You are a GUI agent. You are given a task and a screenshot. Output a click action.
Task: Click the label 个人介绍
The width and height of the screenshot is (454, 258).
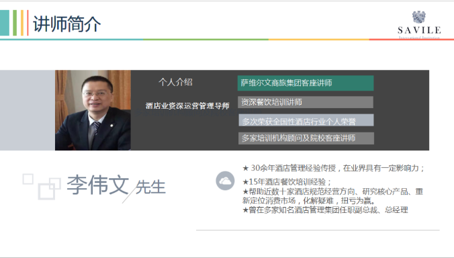click(x=175, y=82)
